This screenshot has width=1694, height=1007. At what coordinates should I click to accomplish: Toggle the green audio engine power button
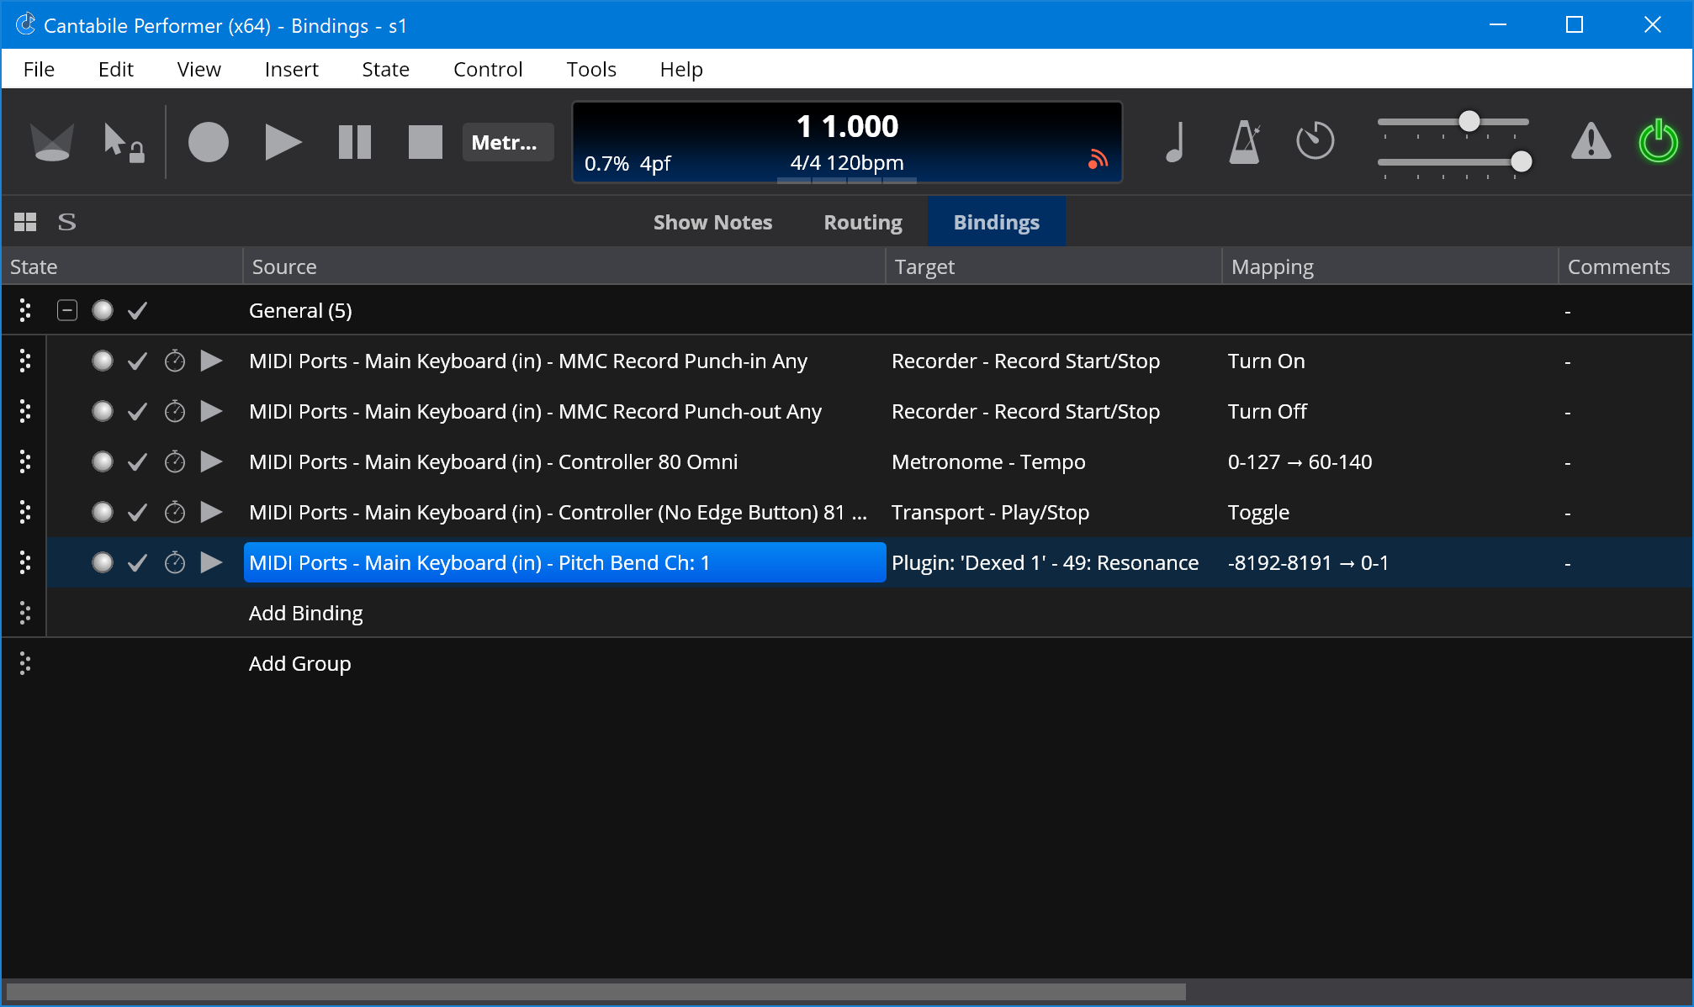(x=1659, y=141)
